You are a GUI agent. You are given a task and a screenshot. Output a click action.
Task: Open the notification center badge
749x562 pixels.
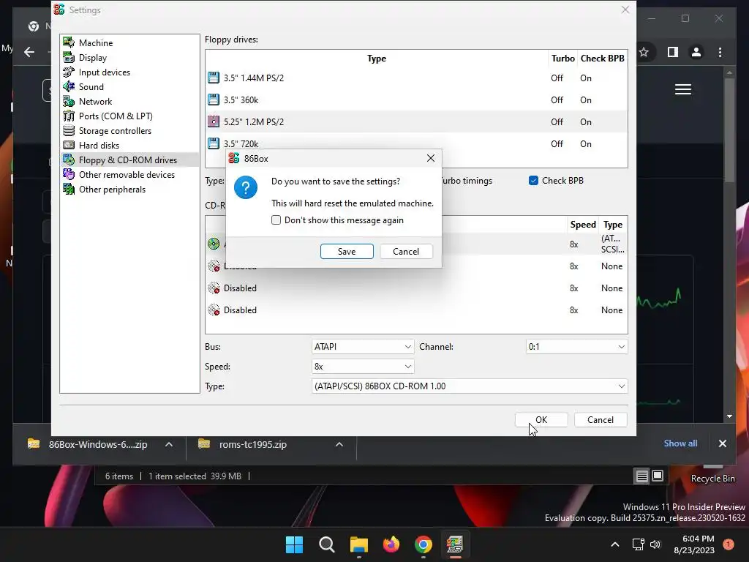(x=729, y=544)
